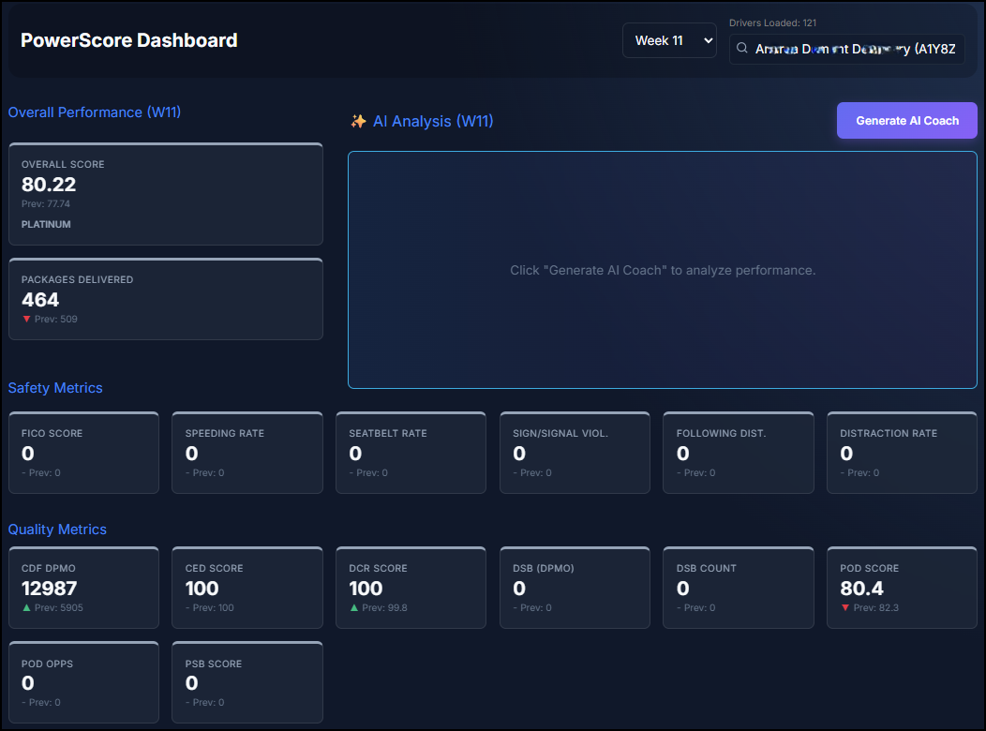Select the Distraction Rate card
Image resolution: width=986 pixels, height=731 pixels.
pyautogui.click(x=902, y=453)
